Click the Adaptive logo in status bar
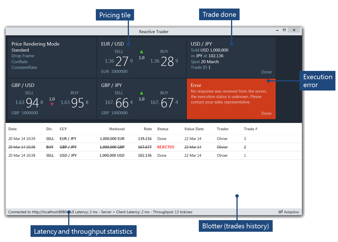The height and width of the screenshot is (242, 338). (x=289, y=212)
